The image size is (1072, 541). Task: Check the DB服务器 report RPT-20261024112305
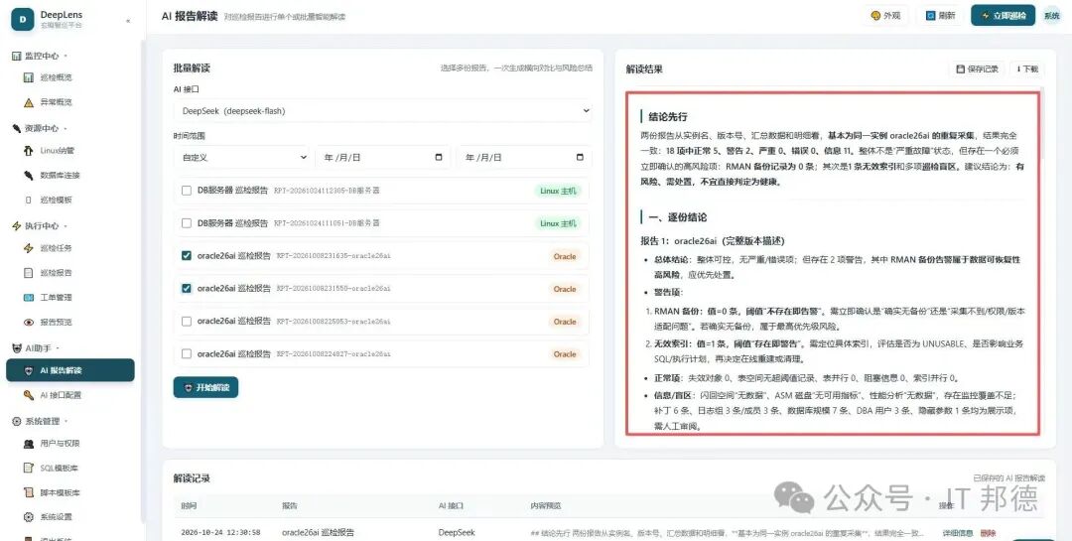[x=186, y=191]
